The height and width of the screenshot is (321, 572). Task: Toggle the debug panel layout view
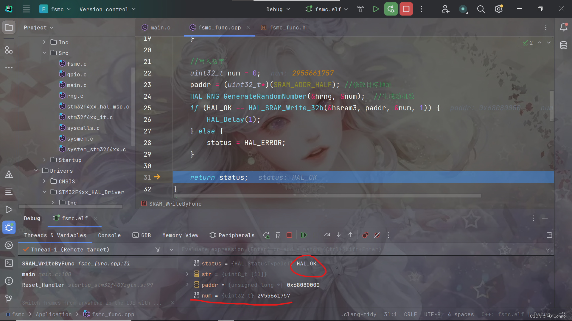click(550, 235)
